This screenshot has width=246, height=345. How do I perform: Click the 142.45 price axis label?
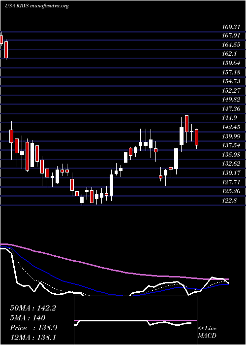pyautogui.click(x=231, y=127)
